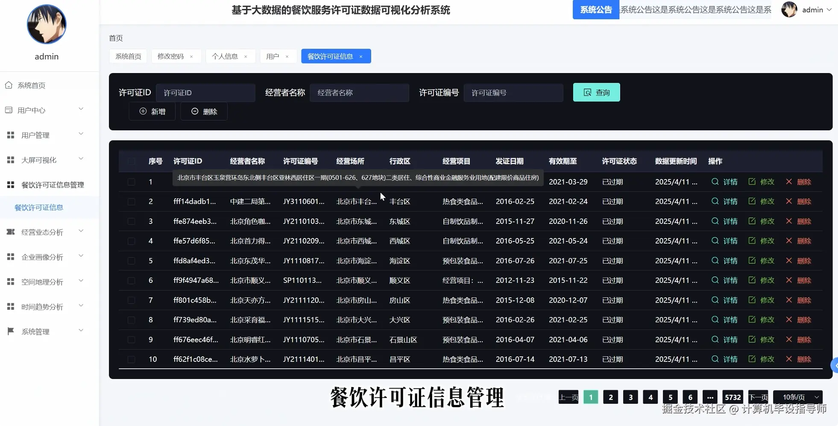Close the 修改密码 tab
This screenshot has width=838, height=426.
point(191,56)
